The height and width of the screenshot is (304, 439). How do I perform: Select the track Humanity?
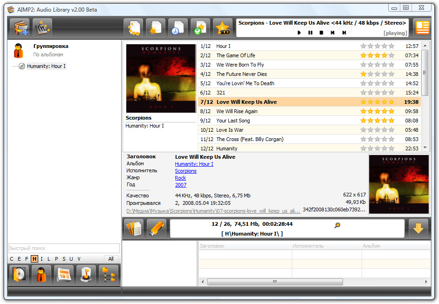pyautogui.click(x=309, y=148)
